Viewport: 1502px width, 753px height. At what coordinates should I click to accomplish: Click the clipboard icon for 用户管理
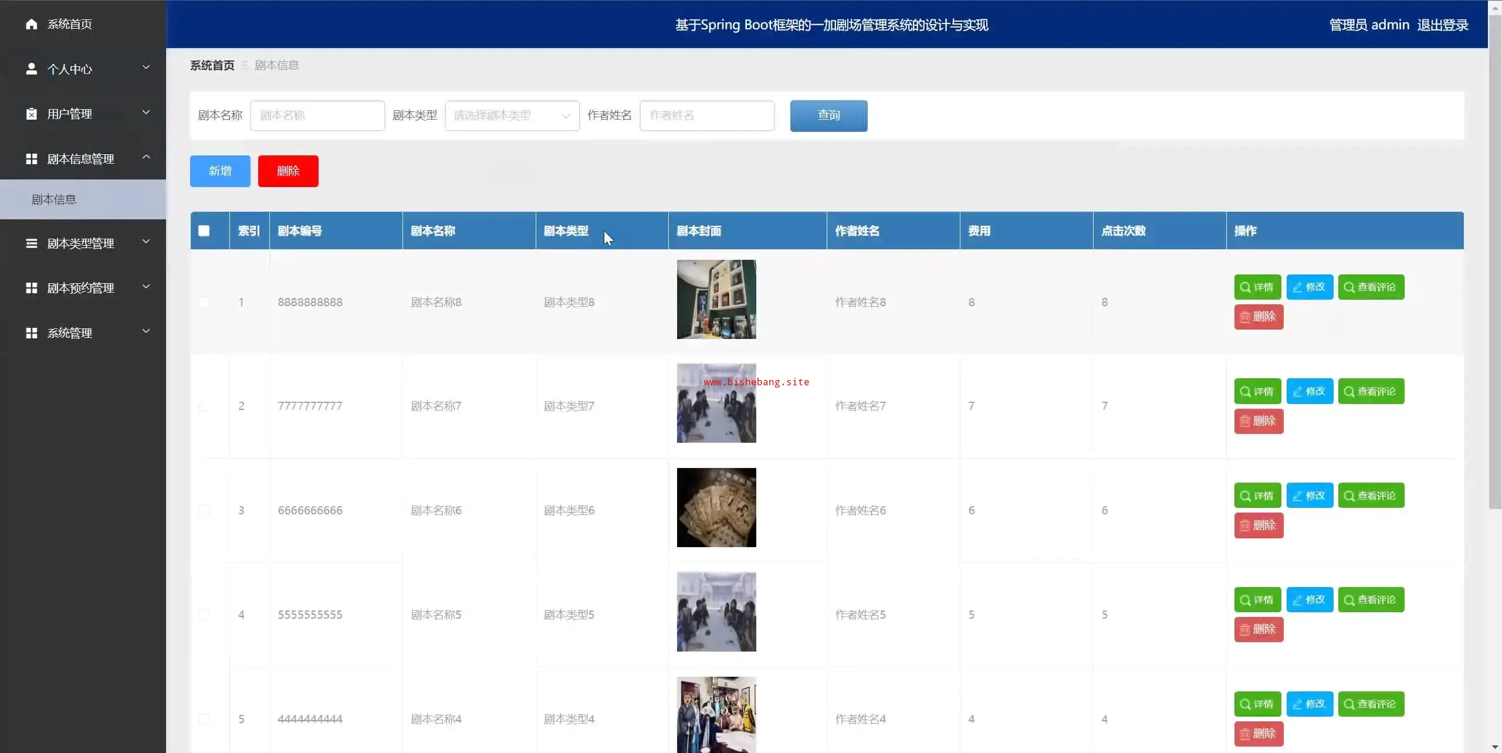[32, 114]
